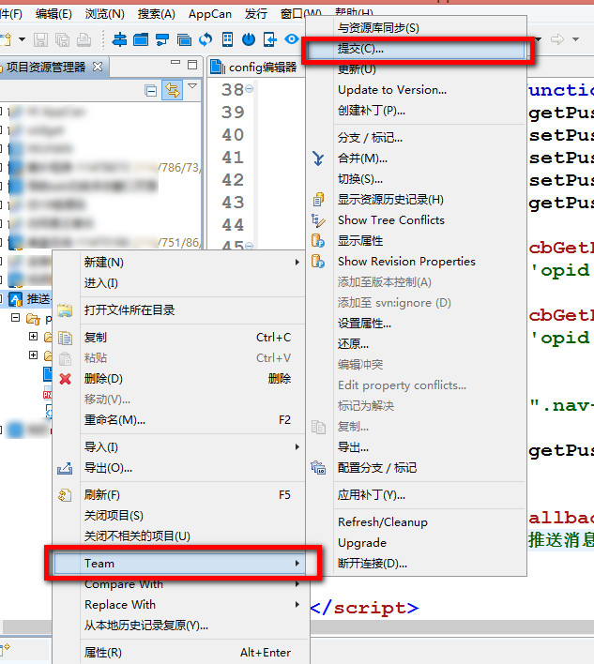
Task: Click 重命名(M)... in the context menu
Action: (x=179, y=420)
